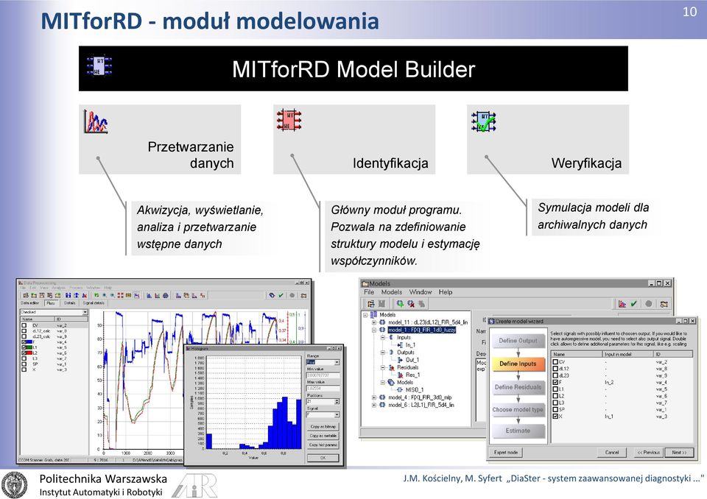This screenshot has width=707, height=499.
Task: Collapse the model_1 tree node
Action: (374, 330)
